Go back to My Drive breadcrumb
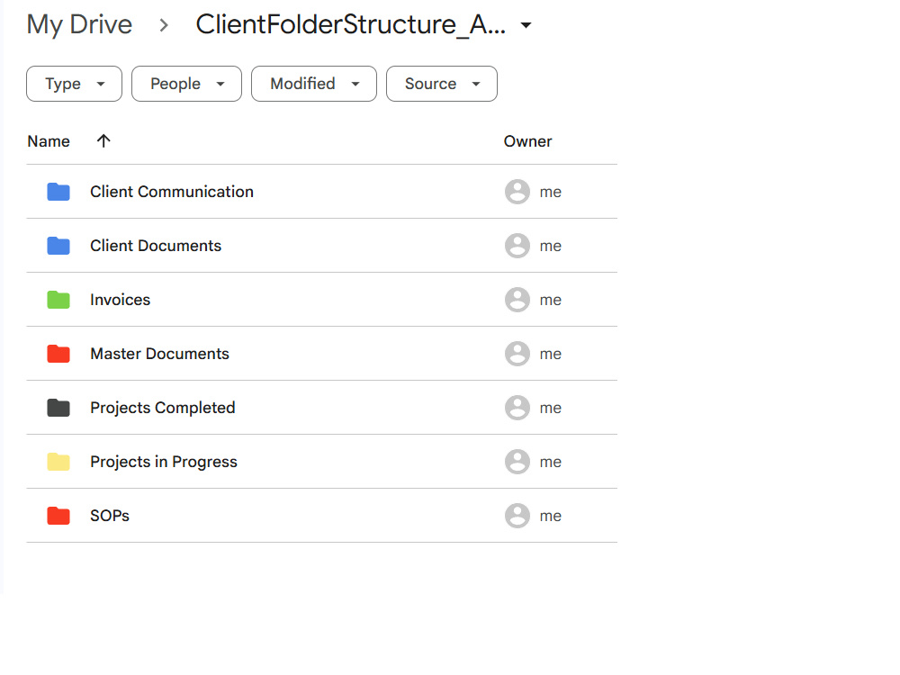Viewport: 900px width, 675px height. coord(79,25)
